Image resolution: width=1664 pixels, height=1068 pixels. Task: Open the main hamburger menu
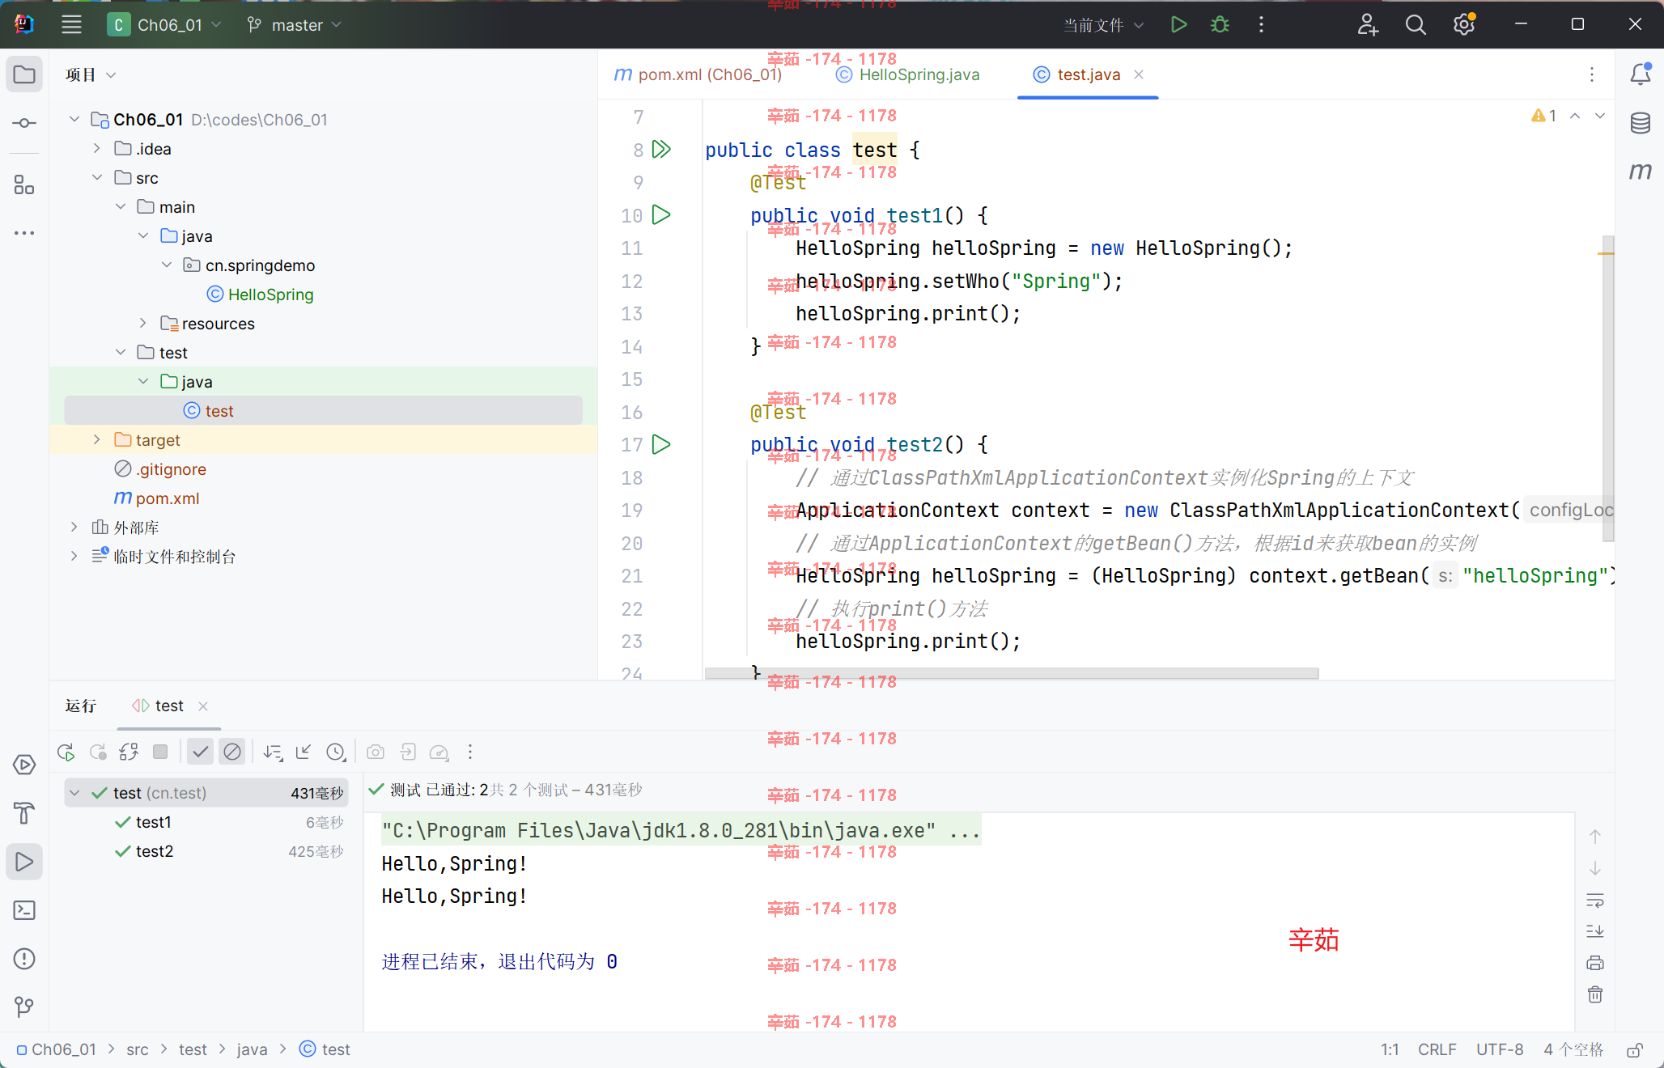[71, 25]
